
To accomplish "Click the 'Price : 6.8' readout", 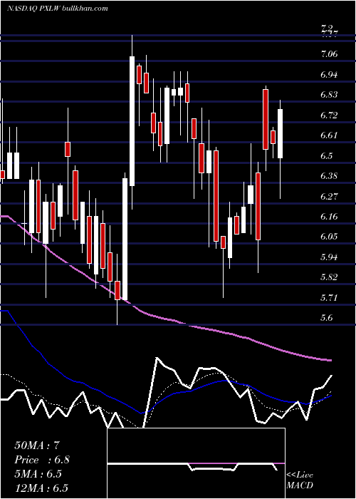I will pos(42,460).
